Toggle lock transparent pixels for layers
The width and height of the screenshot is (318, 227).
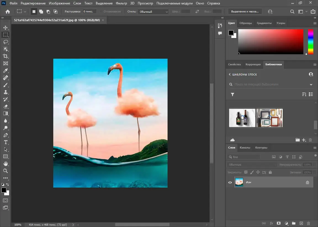(246, 172)
